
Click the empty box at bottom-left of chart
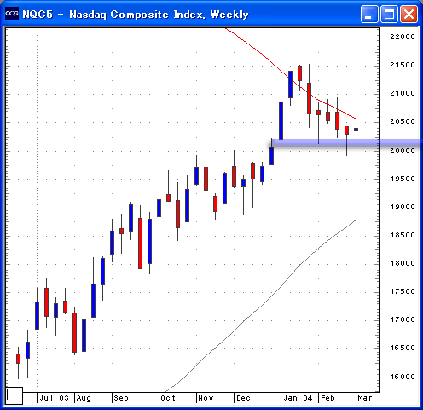click(14, 395)
